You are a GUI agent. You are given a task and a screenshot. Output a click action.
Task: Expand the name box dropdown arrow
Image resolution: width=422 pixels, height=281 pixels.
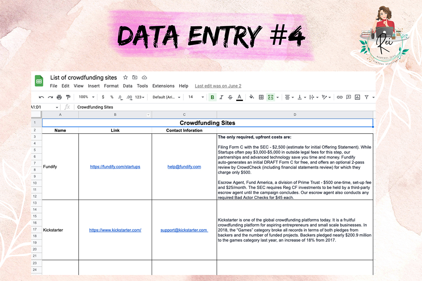click(x=57, y=107)
